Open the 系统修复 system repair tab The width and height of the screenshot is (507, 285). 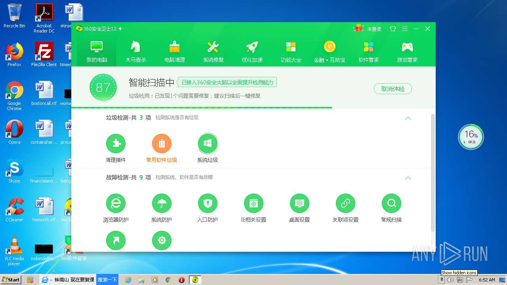tap(213, 51)
